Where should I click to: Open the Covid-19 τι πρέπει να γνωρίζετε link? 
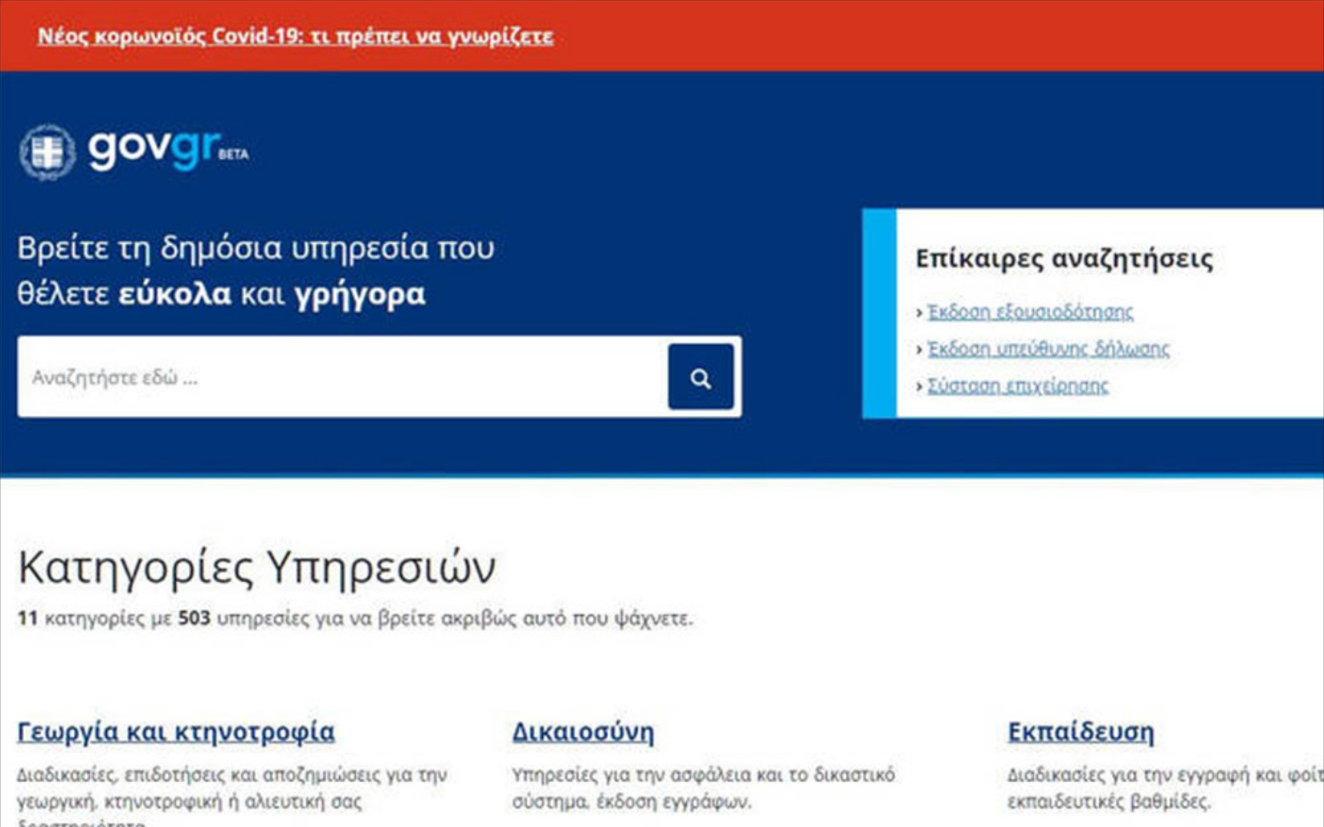295,37
